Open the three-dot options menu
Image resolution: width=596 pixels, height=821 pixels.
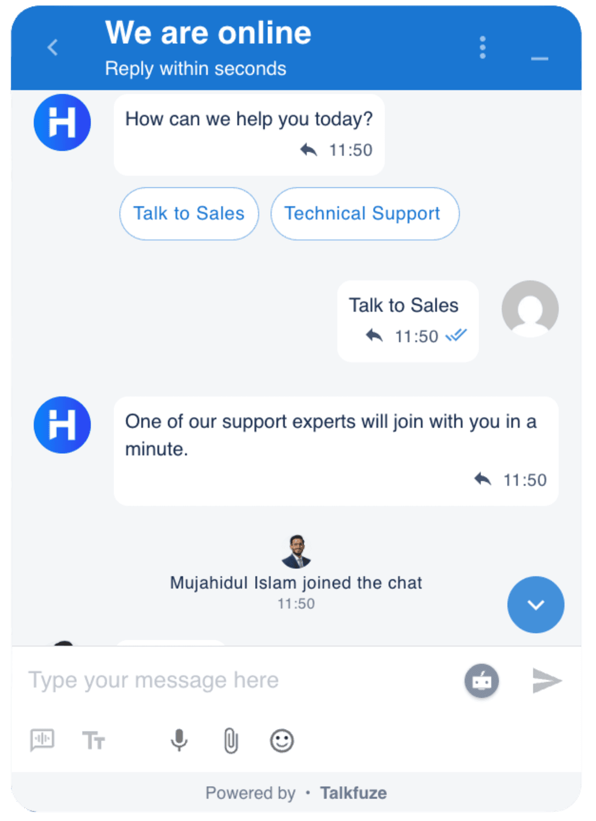click(483, 47)
